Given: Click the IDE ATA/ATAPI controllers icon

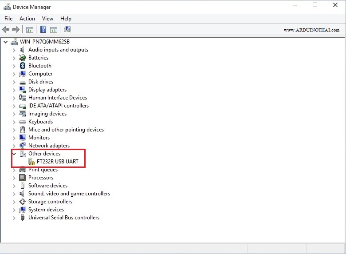Looking at the screenshot, I should [23, 106].
